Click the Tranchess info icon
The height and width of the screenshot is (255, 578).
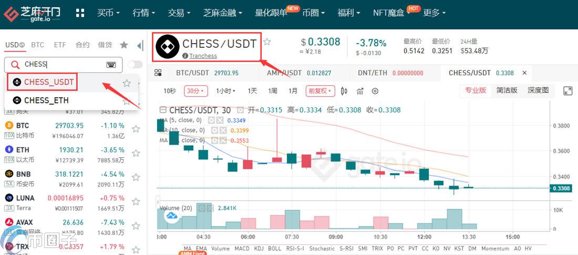[185, 56]
